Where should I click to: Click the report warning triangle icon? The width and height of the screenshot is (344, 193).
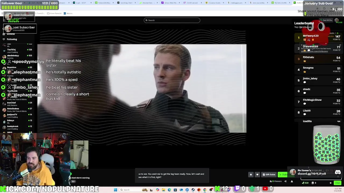tap(292, 181)
